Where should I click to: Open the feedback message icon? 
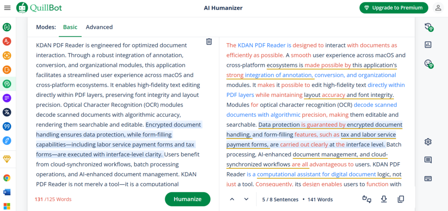[428, 160]
